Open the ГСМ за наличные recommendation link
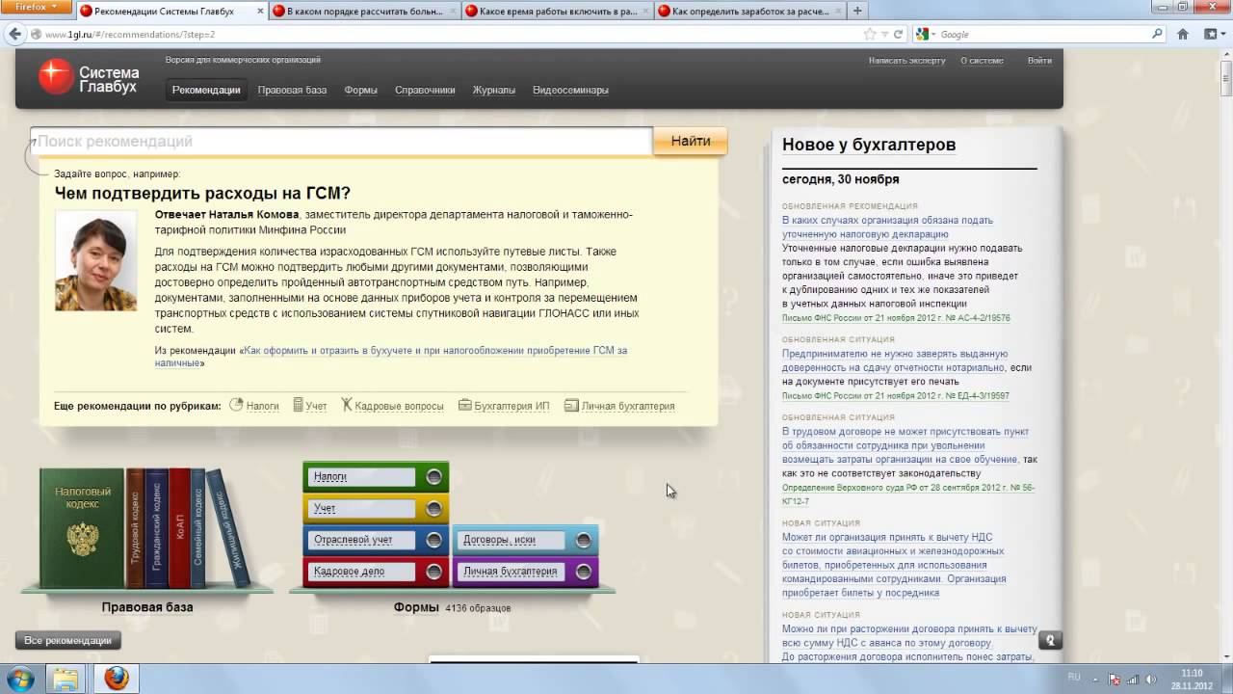 pos(391,357)
